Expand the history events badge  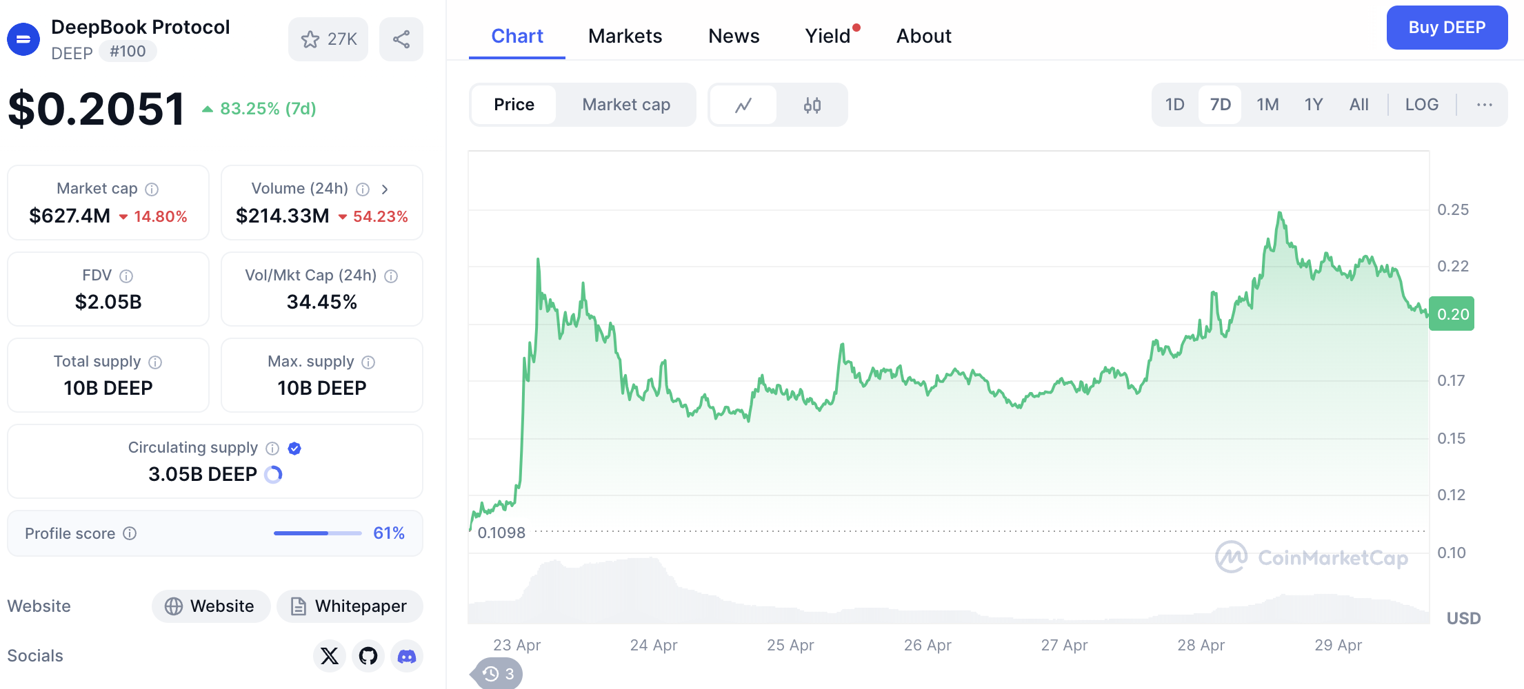[x=498, y=673]
